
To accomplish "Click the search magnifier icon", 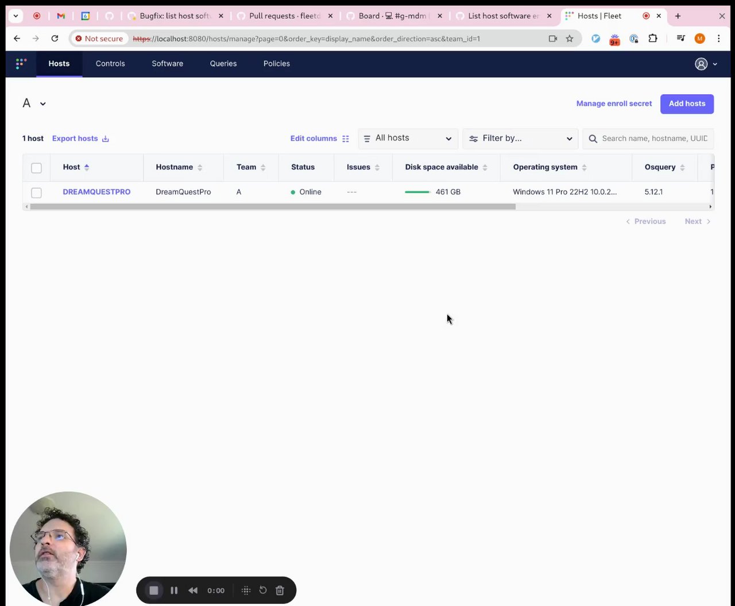I will click(593, 138).
